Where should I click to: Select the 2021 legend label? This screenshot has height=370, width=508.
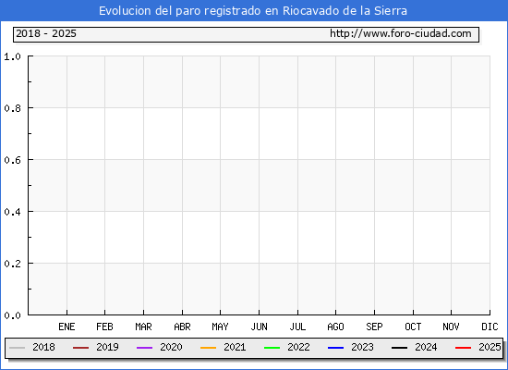(235, 347)
